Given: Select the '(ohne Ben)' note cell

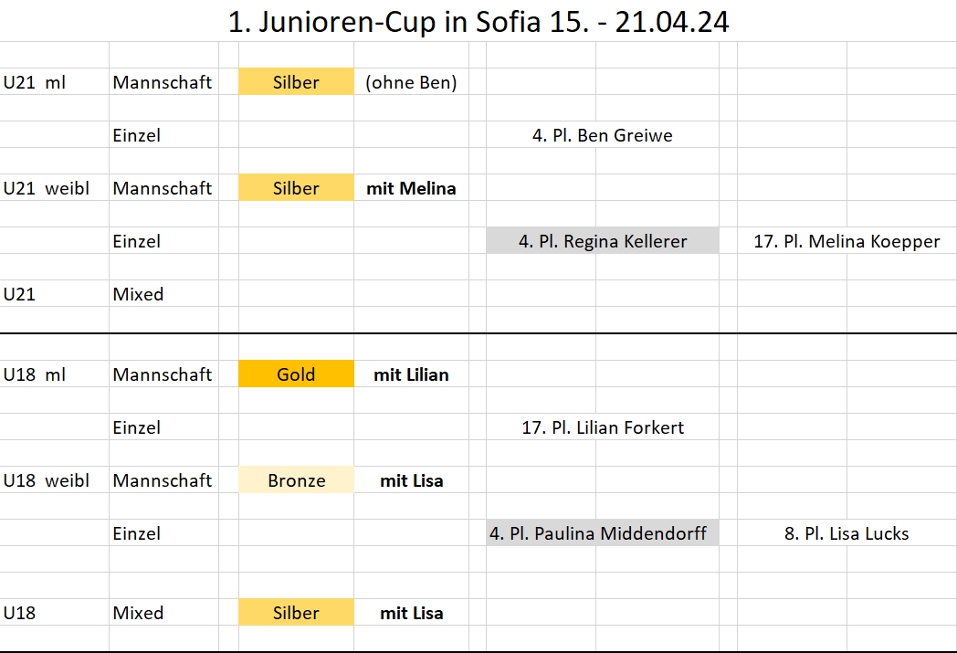Looking at the screenshot, I should click(x=411, y=82).
